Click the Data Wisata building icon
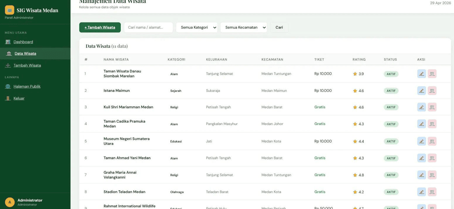The image size is (454, 209). (9, 53)
